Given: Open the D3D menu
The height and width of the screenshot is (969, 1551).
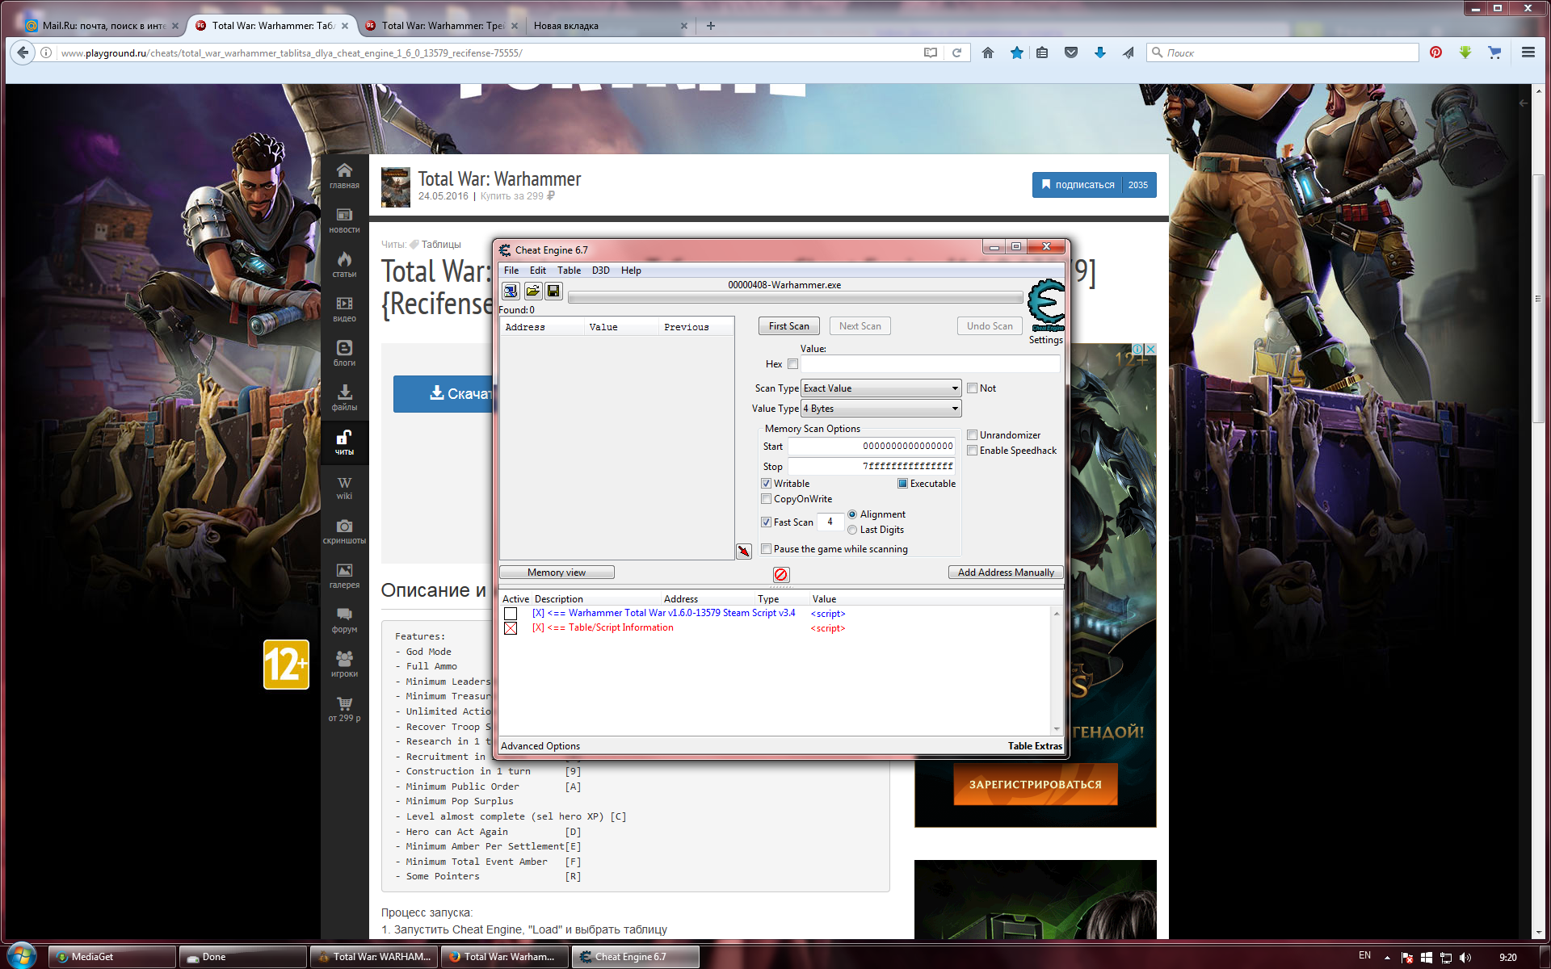Looking at the screenshot, I should click(600, 271).
